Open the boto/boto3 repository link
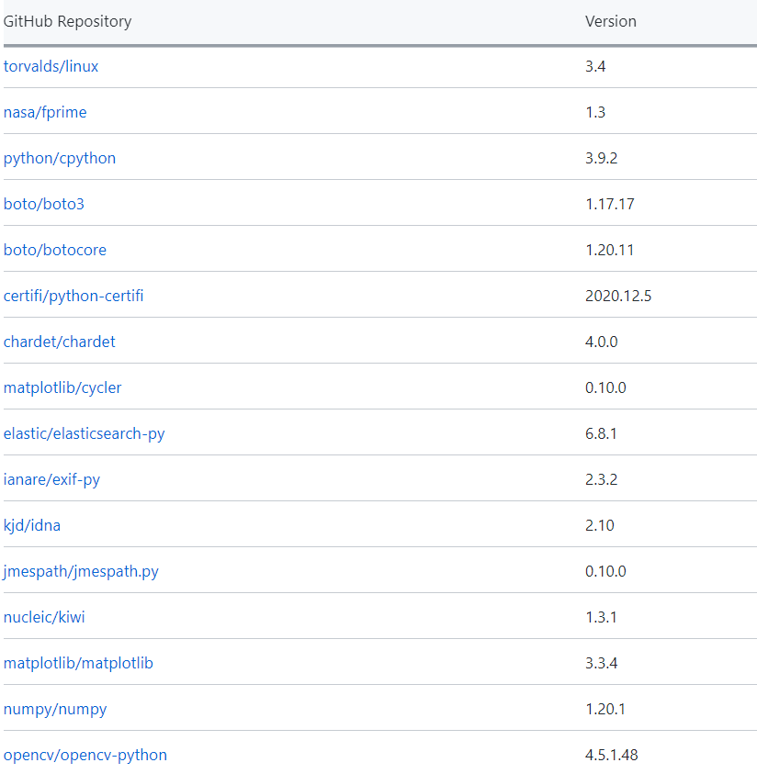 tap(44, 204)
